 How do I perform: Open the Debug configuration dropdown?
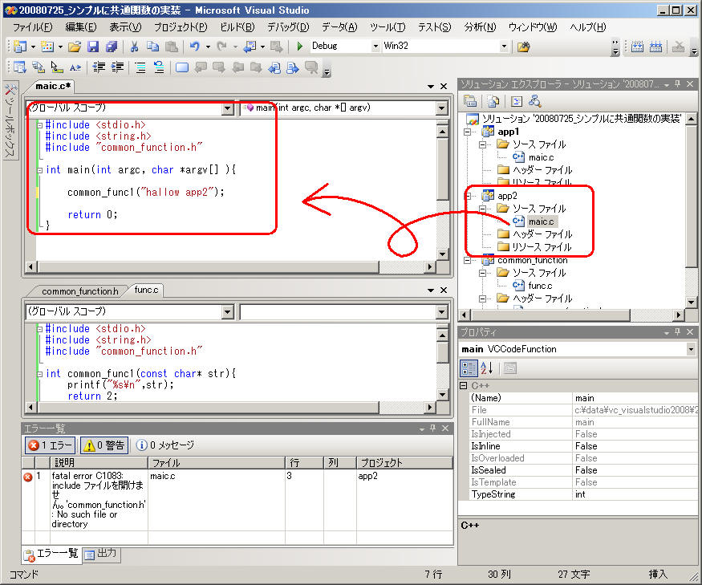tap(375, 47)
